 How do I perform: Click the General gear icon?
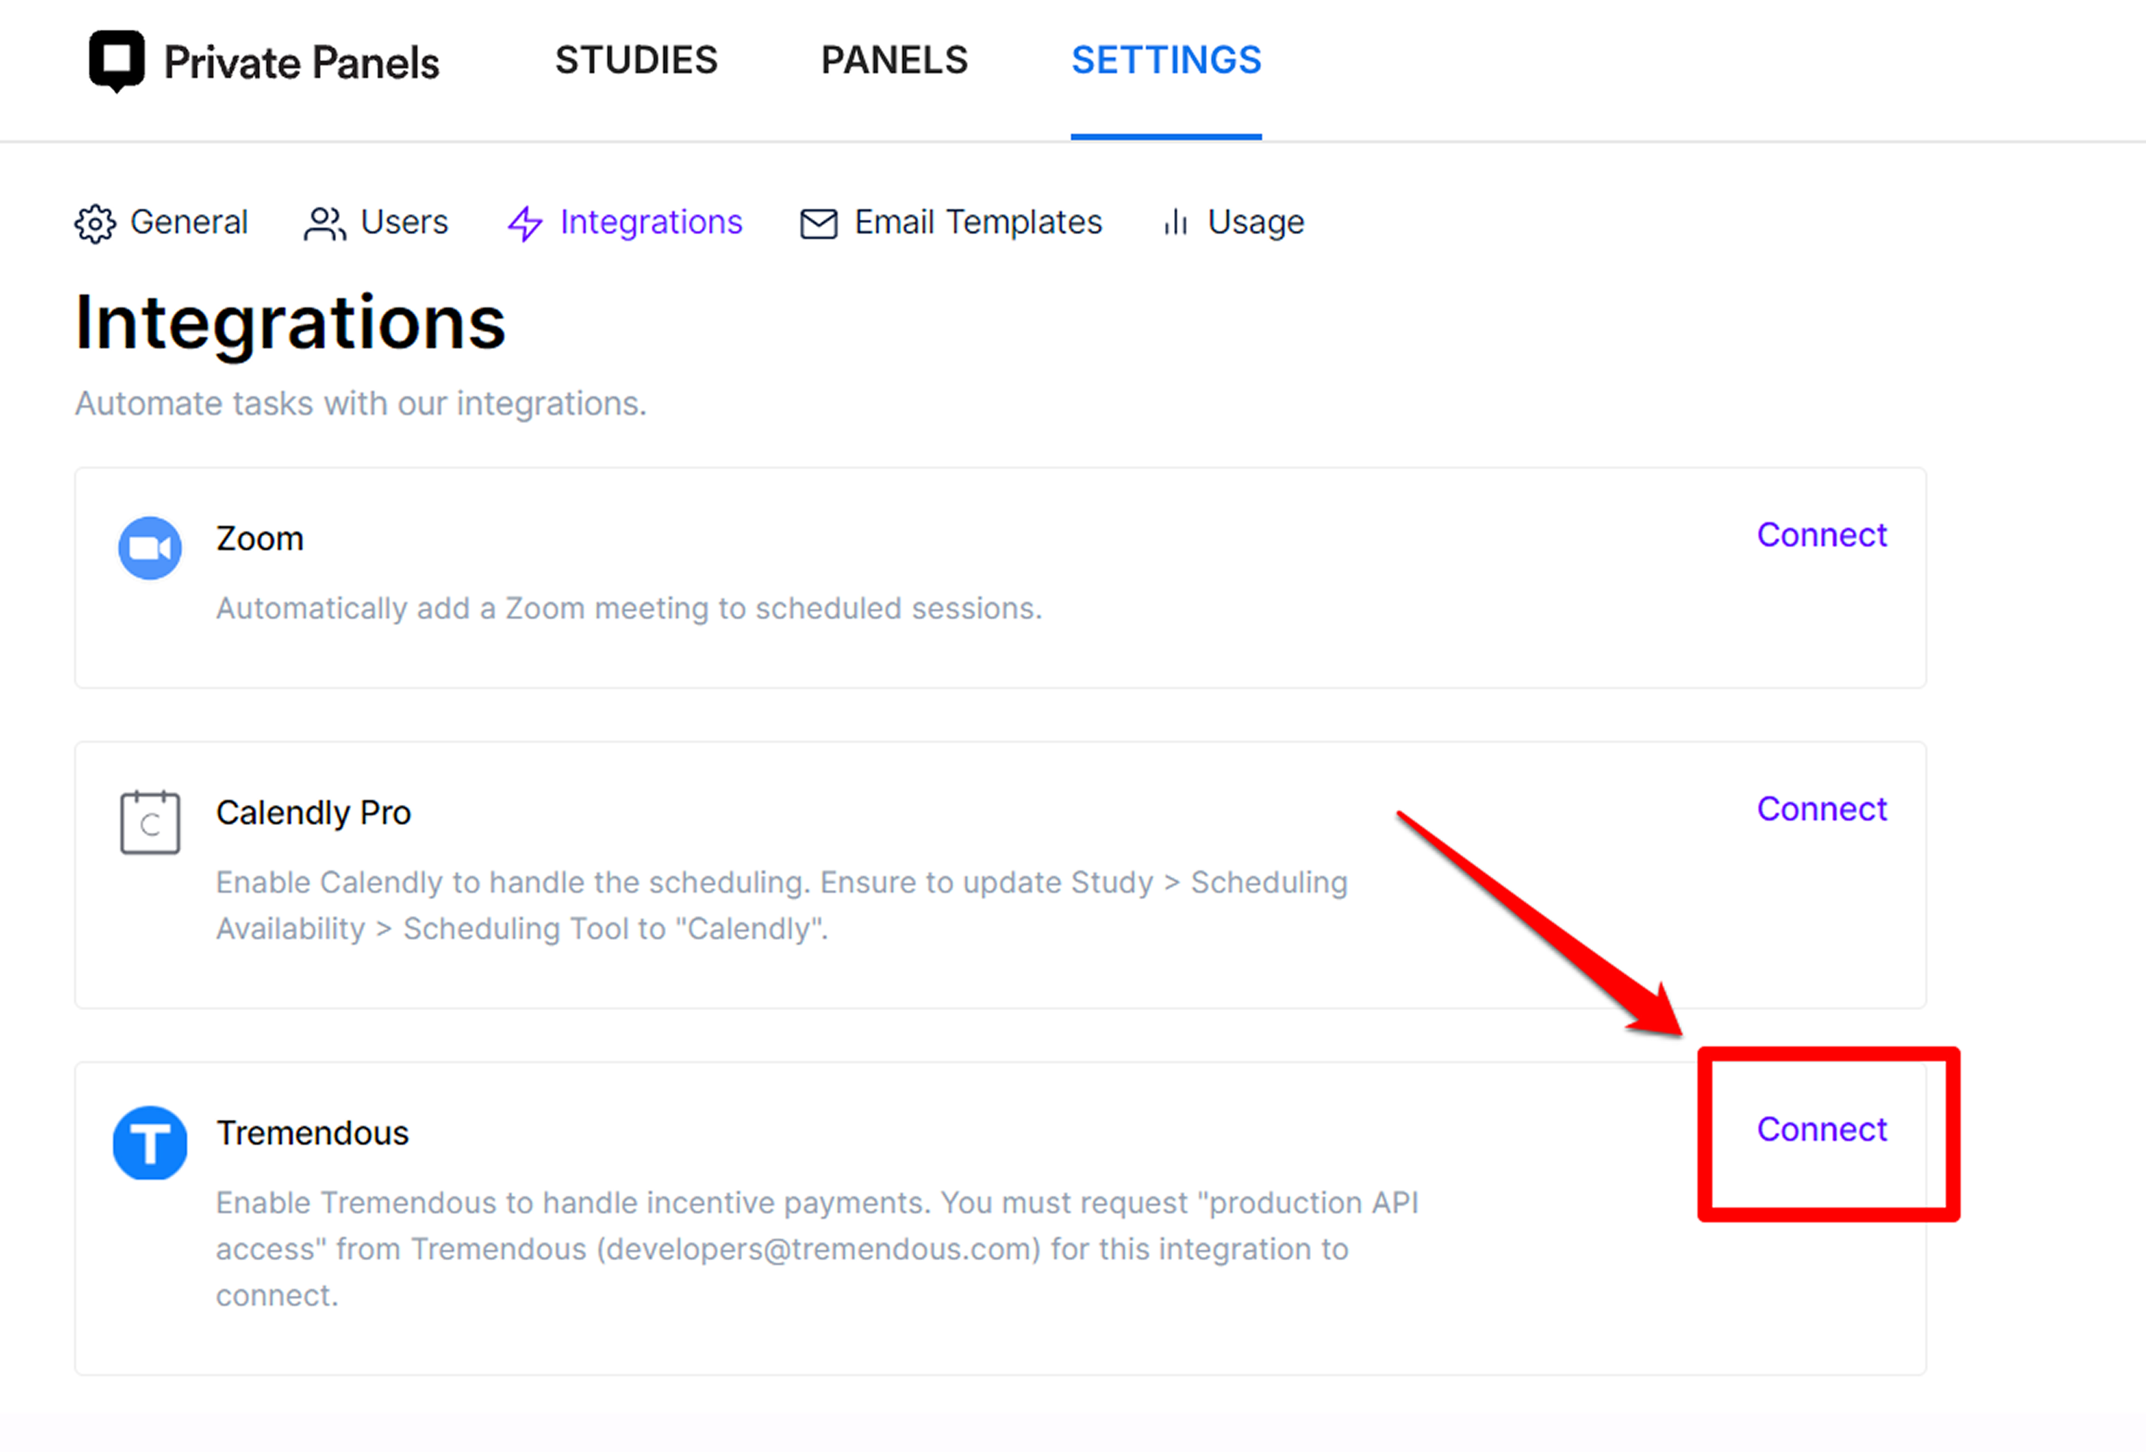[95, 223]
